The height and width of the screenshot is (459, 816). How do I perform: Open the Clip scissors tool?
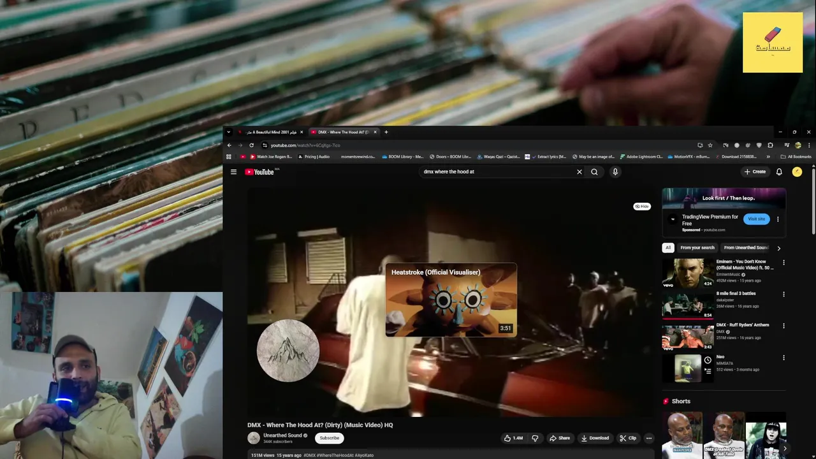coord(628,438)
